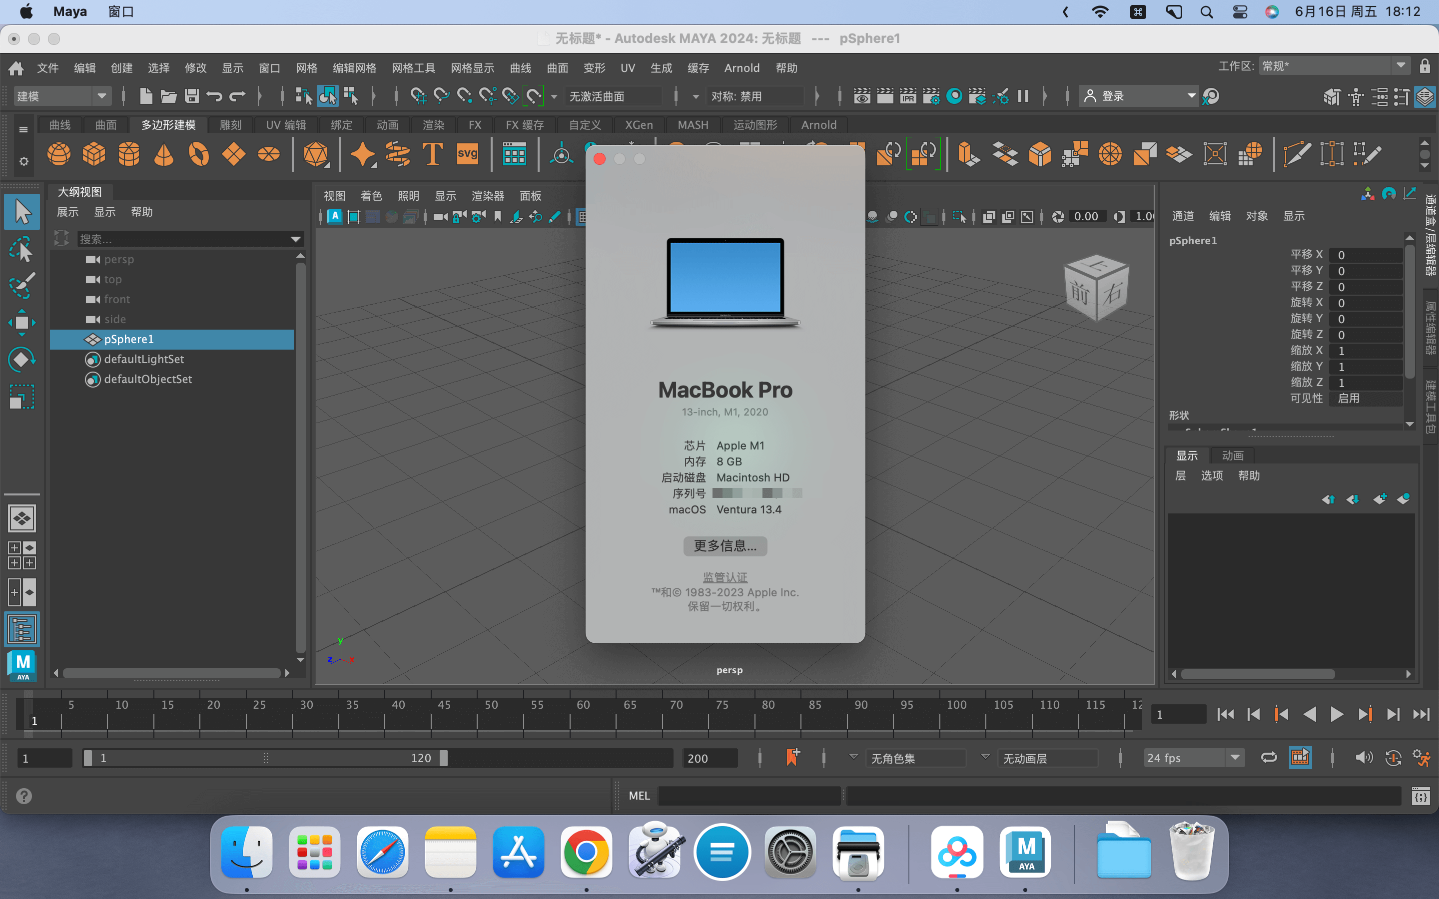Toggle snap to curves

pyautogui.click(x=441, y=96)
